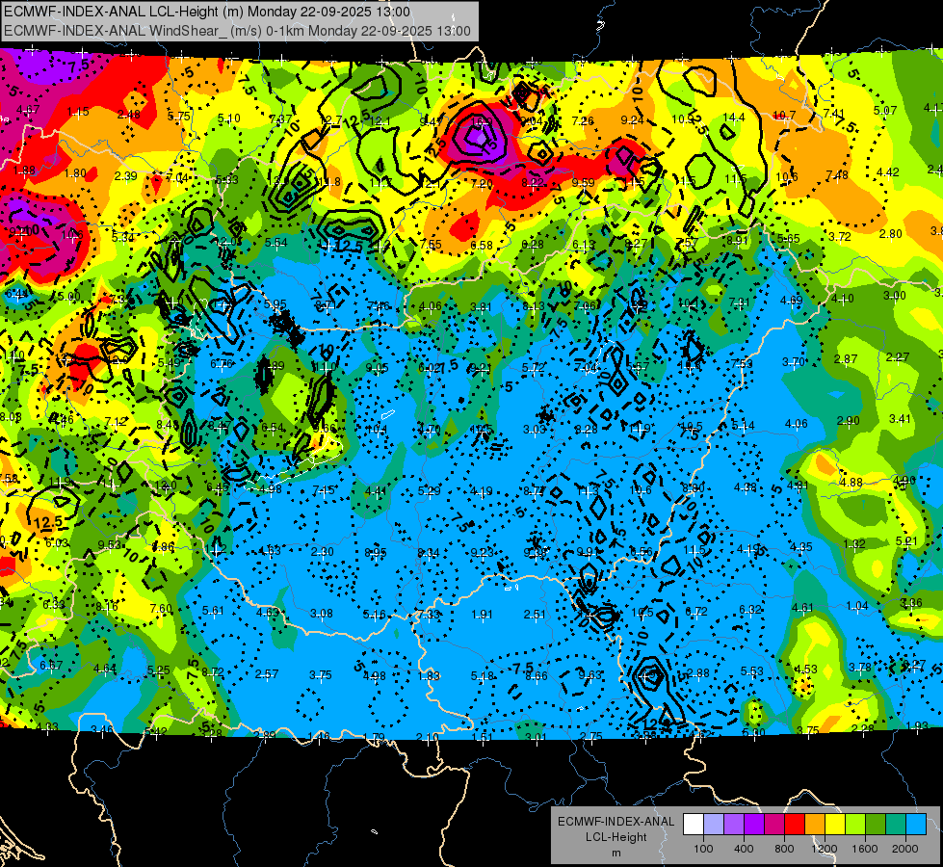Screen dimensions: 943x867
Task: Click the orange legend swatch
Action: pyautogui.click(x=815, y=825)
